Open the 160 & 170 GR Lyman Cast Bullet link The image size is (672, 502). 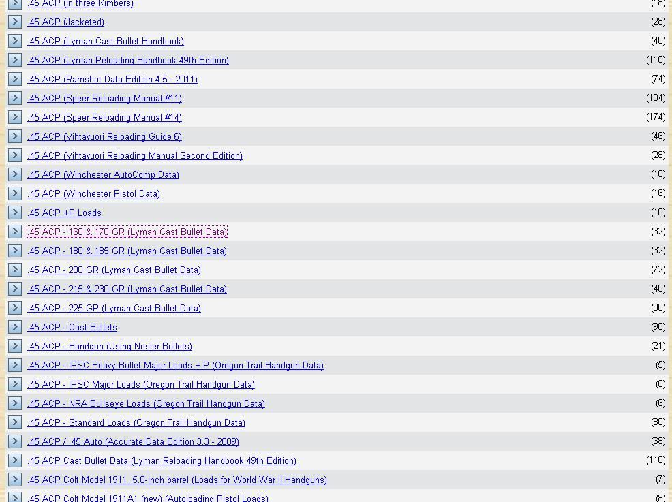[127, 232]
